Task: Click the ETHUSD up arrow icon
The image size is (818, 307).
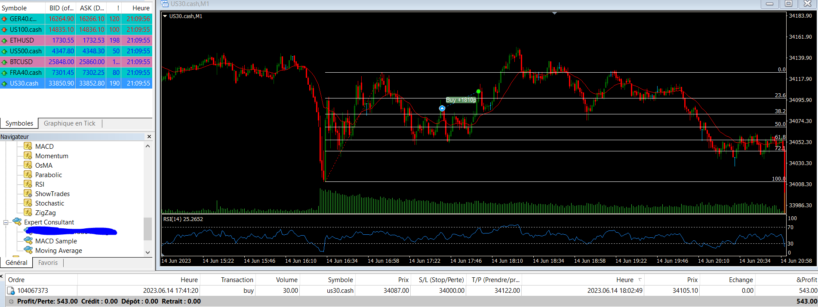Action: 4,40
